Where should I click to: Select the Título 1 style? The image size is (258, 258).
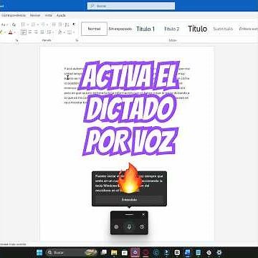[145, 29]
